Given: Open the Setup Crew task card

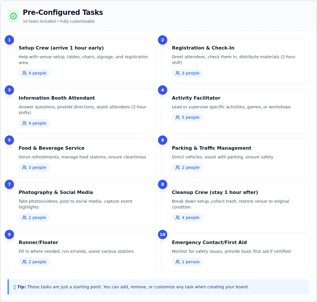Looking at the screenshot, I should coord(82,61).
